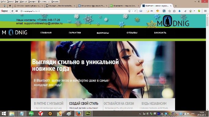The width and height of the screenshot is (209, 117).
Task: Switch to the fourth tab with the green icon
Action: tap(125, 6)
